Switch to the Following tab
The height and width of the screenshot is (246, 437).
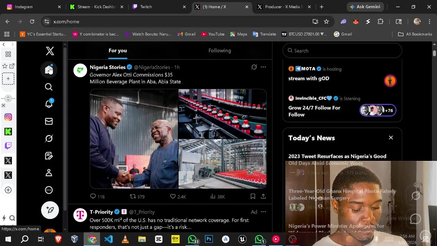tap(220, 51)
